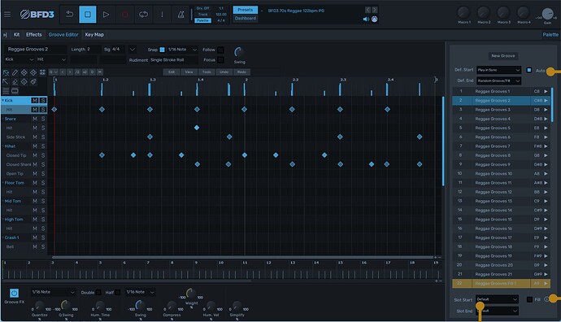Open the Hit articulation dropdown
The width and height of the screenshot is (561, 322).
pyautogui.click(x=51, y=59)
